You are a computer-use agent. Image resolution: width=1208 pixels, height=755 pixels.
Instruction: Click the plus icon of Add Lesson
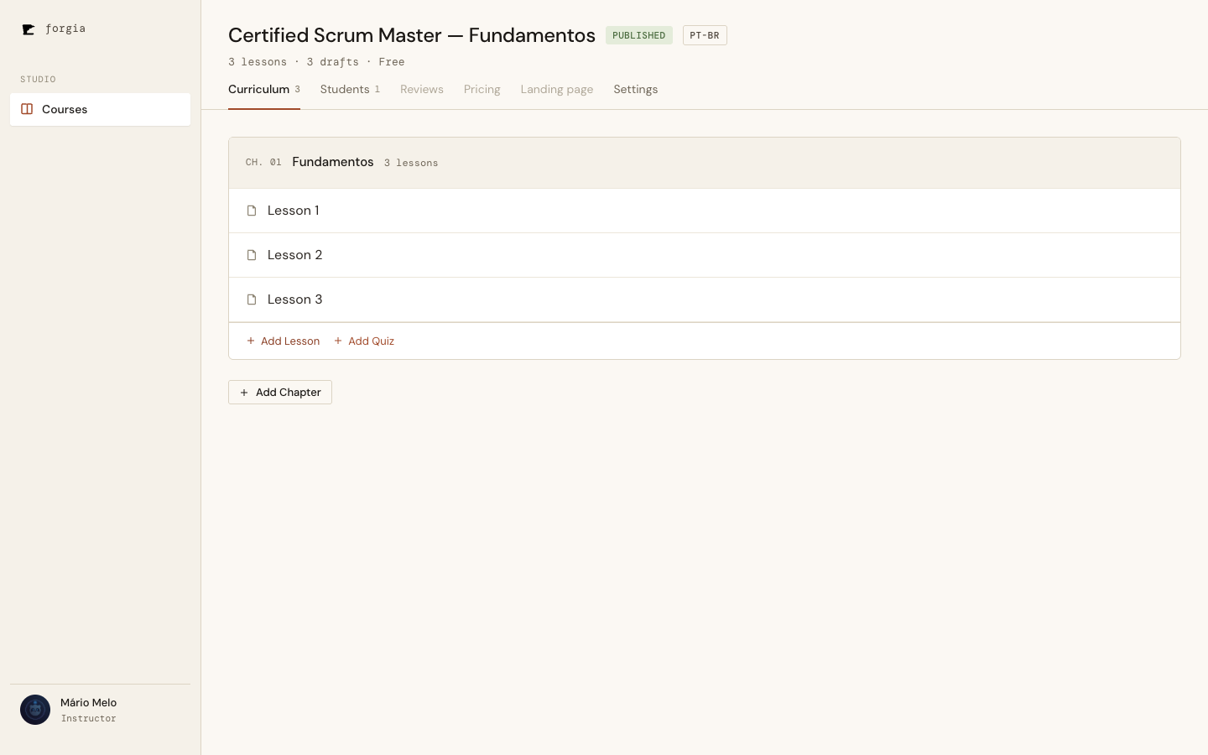coord(251,341)
